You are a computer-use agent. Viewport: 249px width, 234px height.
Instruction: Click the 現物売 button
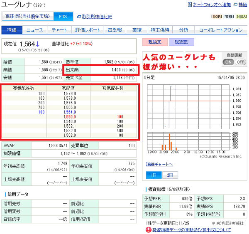tap(181, 42)
